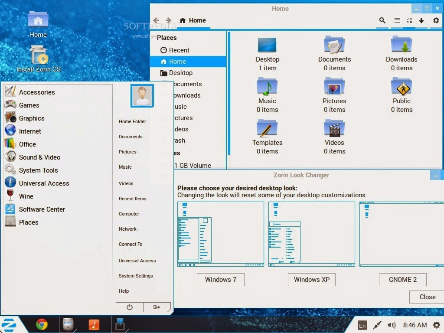
Task: Open the Videos folder in Home
Action: (x=334, y=137)
